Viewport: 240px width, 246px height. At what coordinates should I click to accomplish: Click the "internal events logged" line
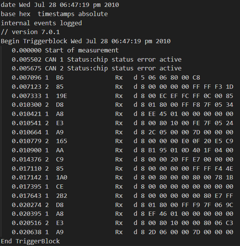[x=41, y=23]
